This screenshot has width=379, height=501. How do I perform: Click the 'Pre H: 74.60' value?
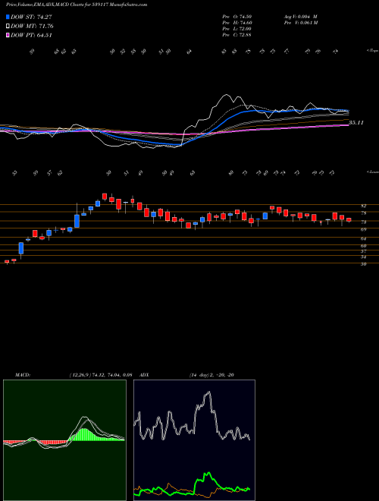point(236,23)
